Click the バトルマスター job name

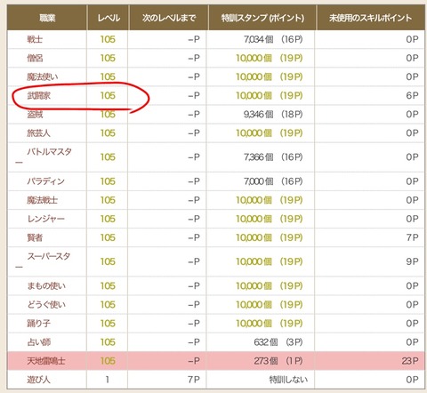[x=44, y=156]
